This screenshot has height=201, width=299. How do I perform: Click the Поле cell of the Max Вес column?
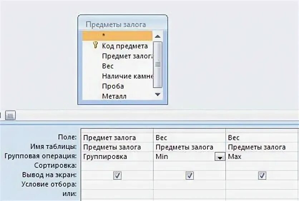click(x=262, y=138)
